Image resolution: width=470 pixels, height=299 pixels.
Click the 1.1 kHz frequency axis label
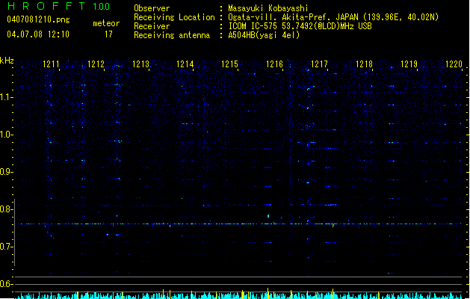(x=6, y=97)
